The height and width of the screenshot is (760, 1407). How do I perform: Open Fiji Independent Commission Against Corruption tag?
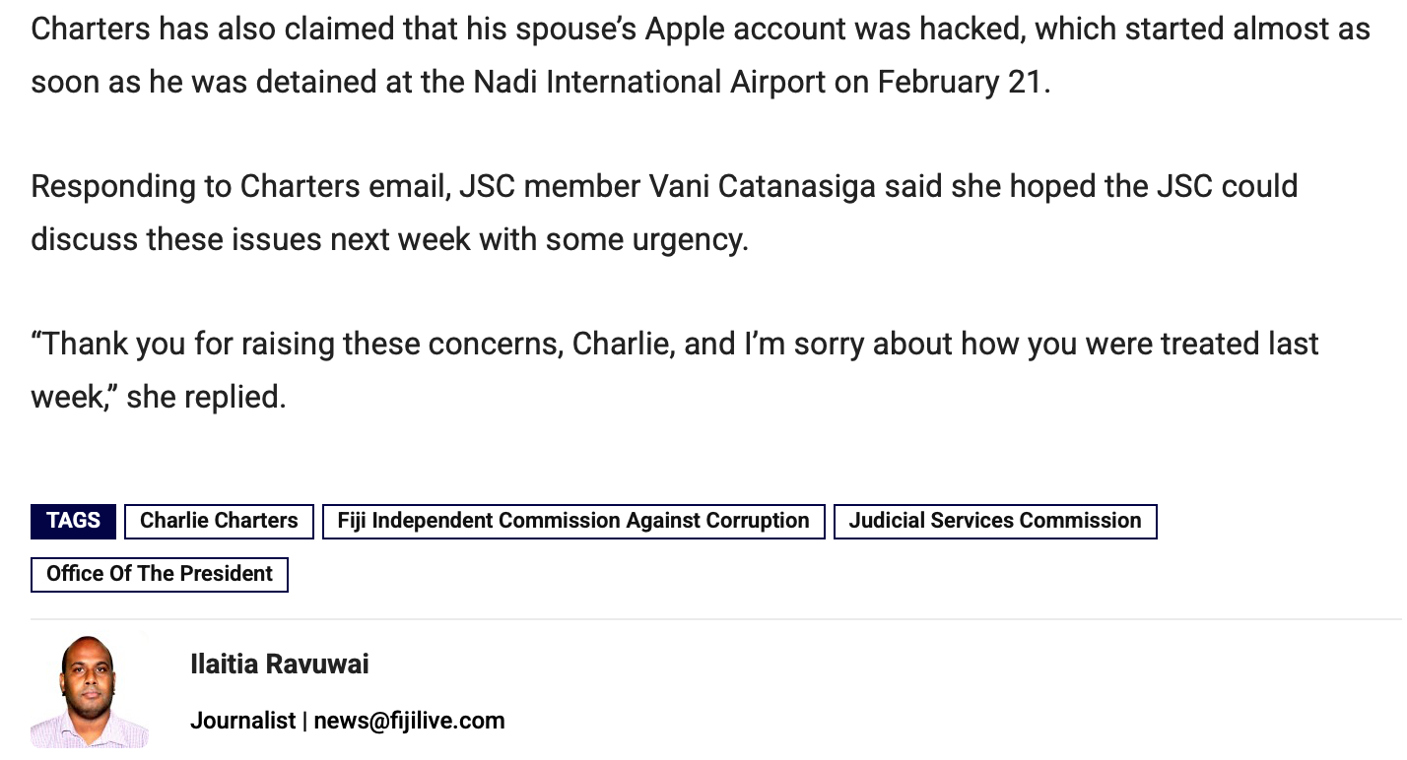573,521
